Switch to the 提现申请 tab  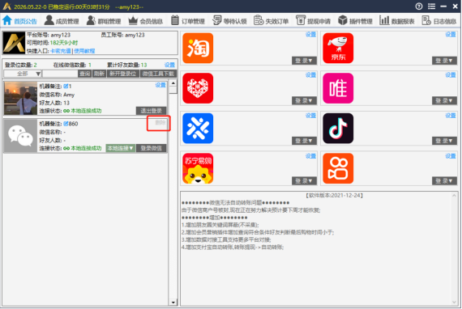click(313, 20)
